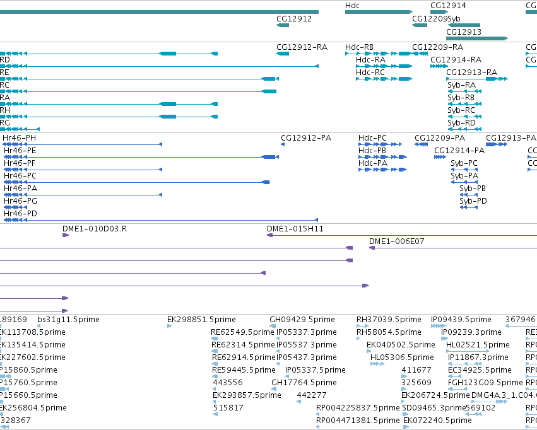This screenshot has height=430, width=537.
Task: Click the Syb-RA transcript label
Action: pos(461,85)
